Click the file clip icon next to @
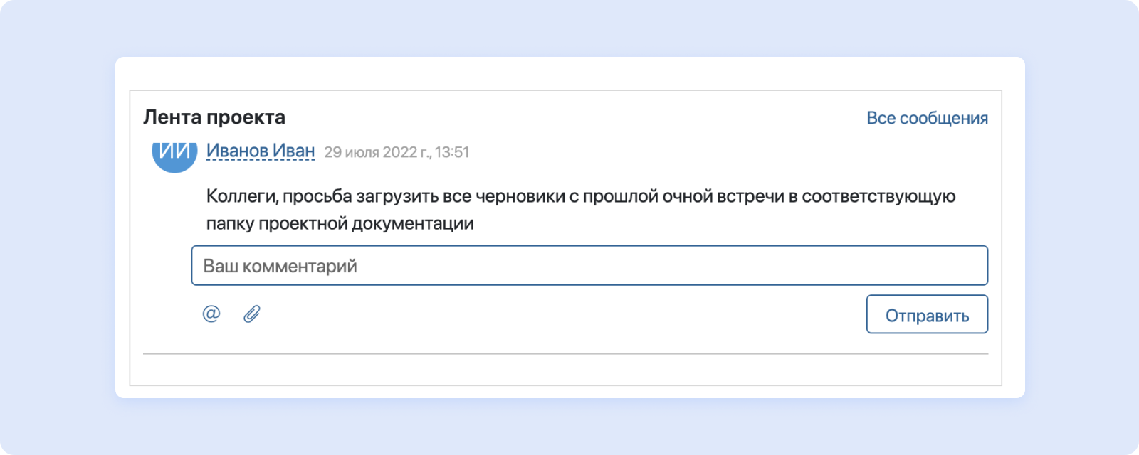1139x455 pixels. (251, 314)
